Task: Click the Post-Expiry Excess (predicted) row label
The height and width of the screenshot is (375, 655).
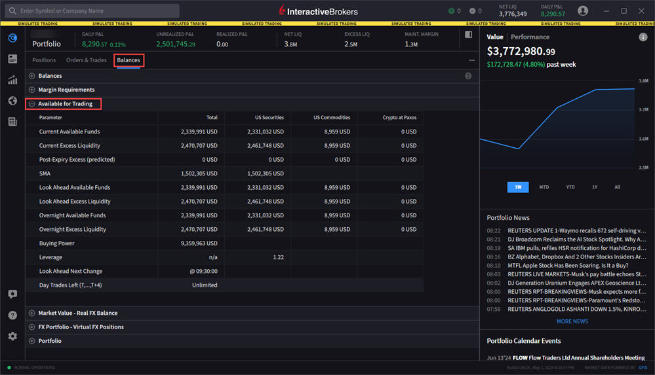Action: pos(77,159)
